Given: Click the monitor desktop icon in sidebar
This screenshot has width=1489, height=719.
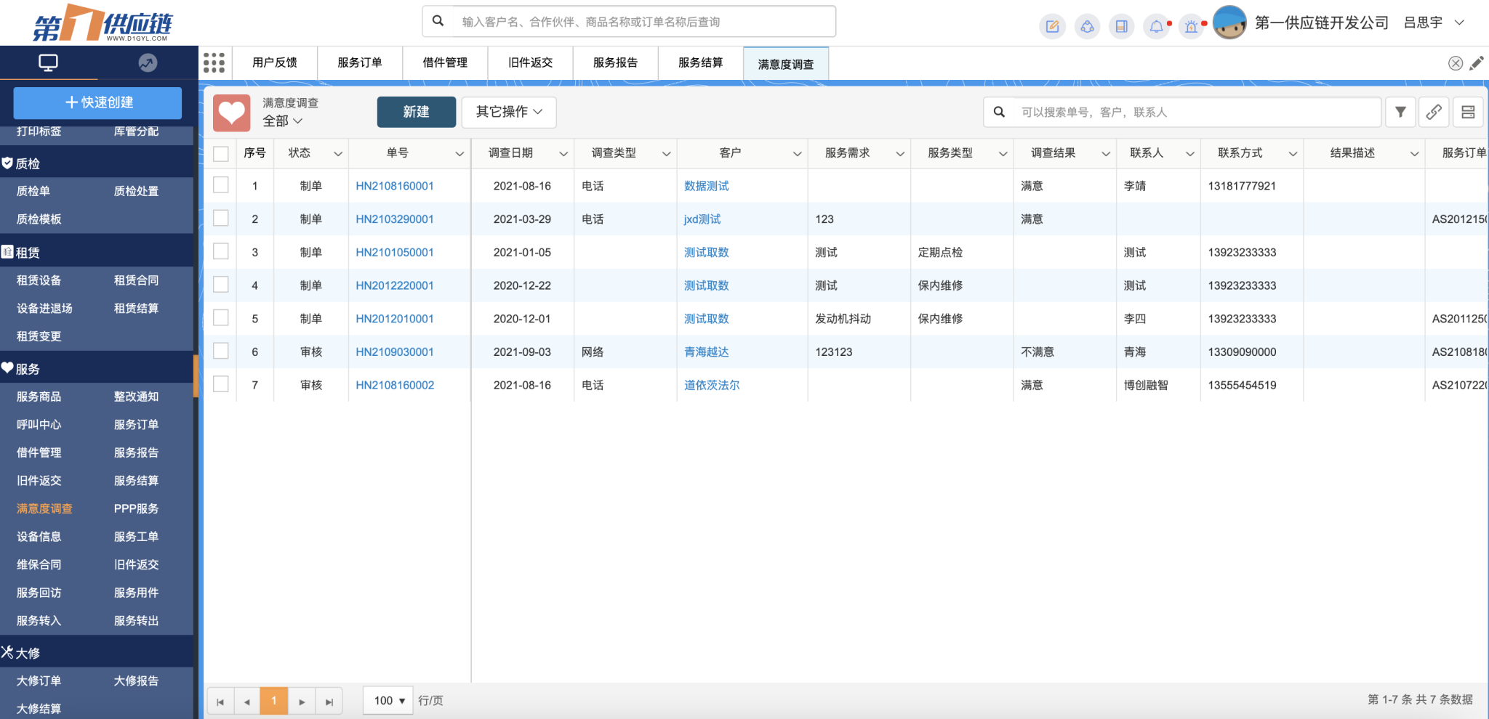Looking at the screenshot, I should click(x=48, y=62).
